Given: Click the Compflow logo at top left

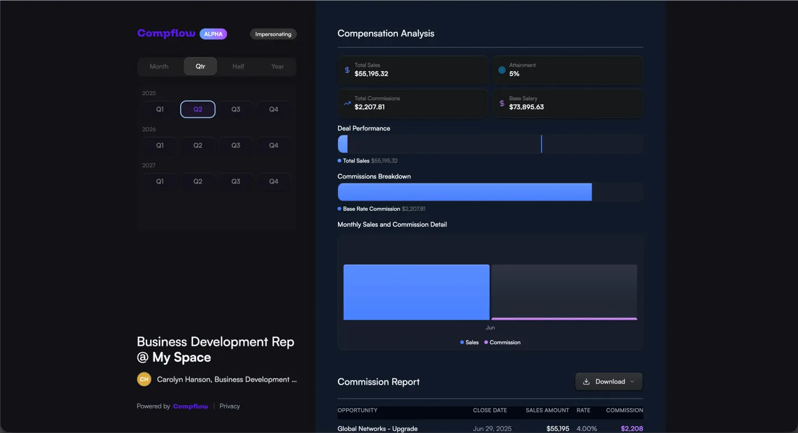Looking at the screenshot, I should point(166,34).
